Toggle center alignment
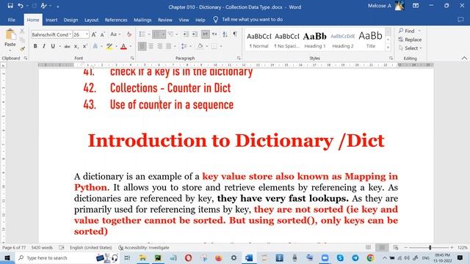The image size is (470, 264). (151, 46)
